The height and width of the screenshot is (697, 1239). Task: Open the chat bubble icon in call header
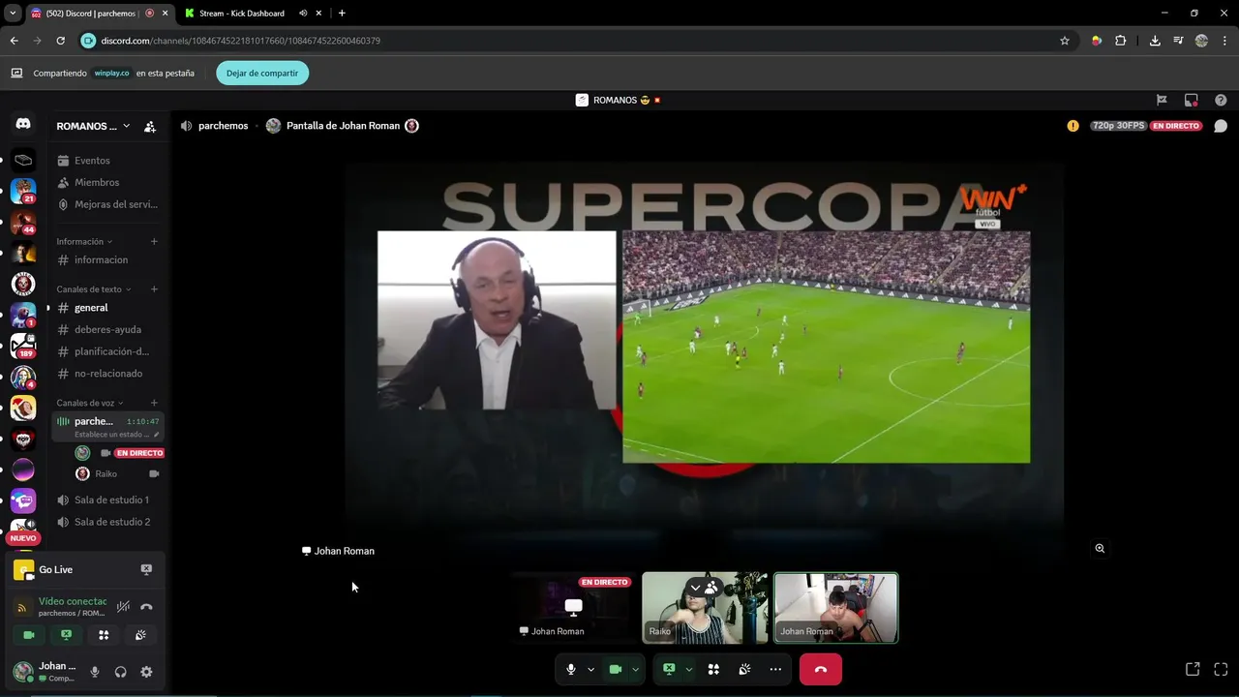[1221, 126]
